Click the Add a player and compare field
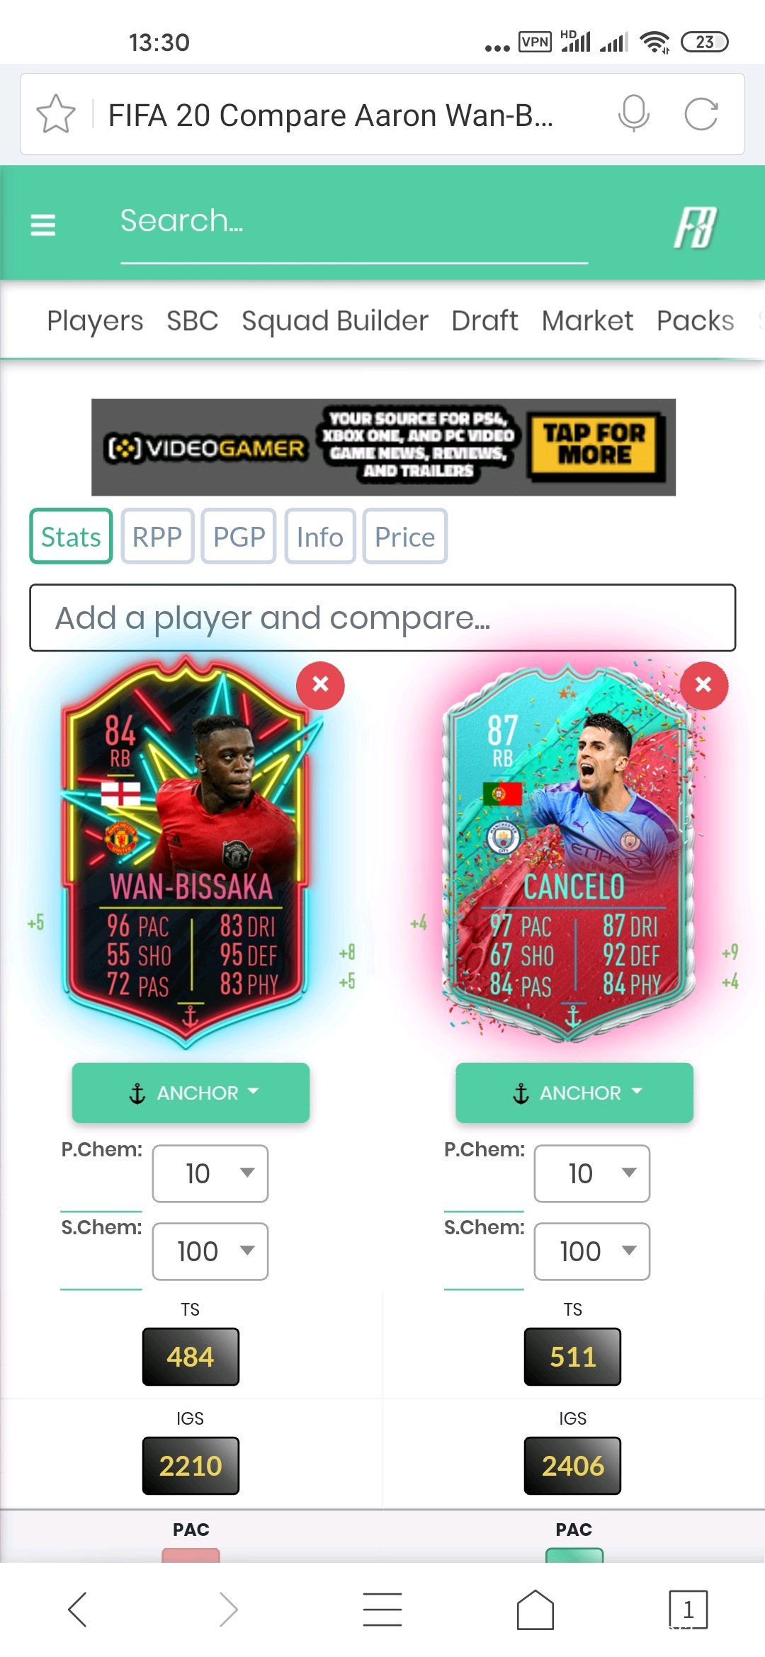The image size is (765, 1657). 382,617
